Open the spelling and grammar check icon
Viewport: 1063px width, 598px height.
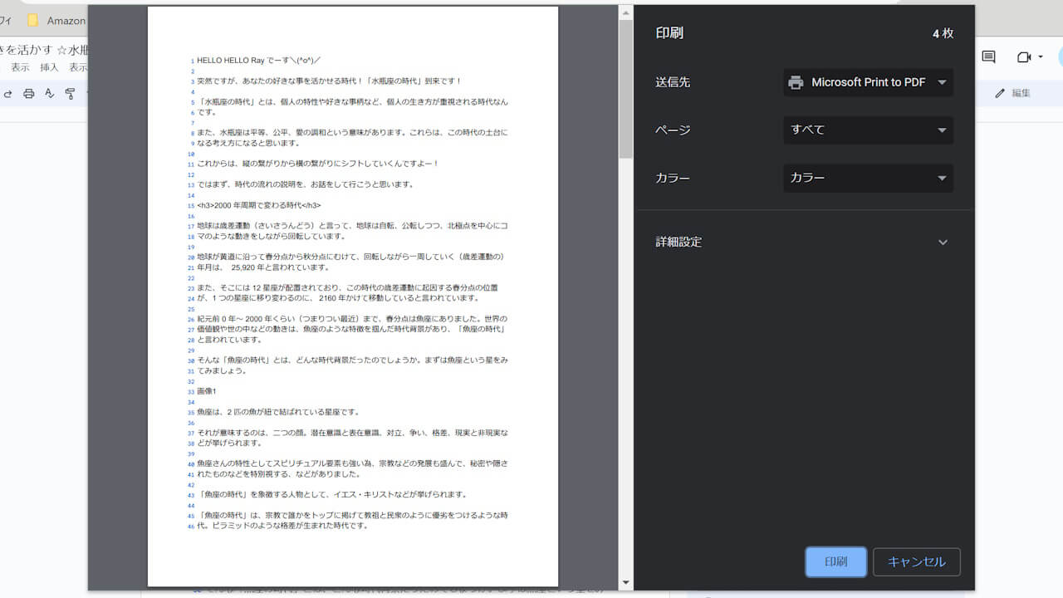tap(51, 94)
